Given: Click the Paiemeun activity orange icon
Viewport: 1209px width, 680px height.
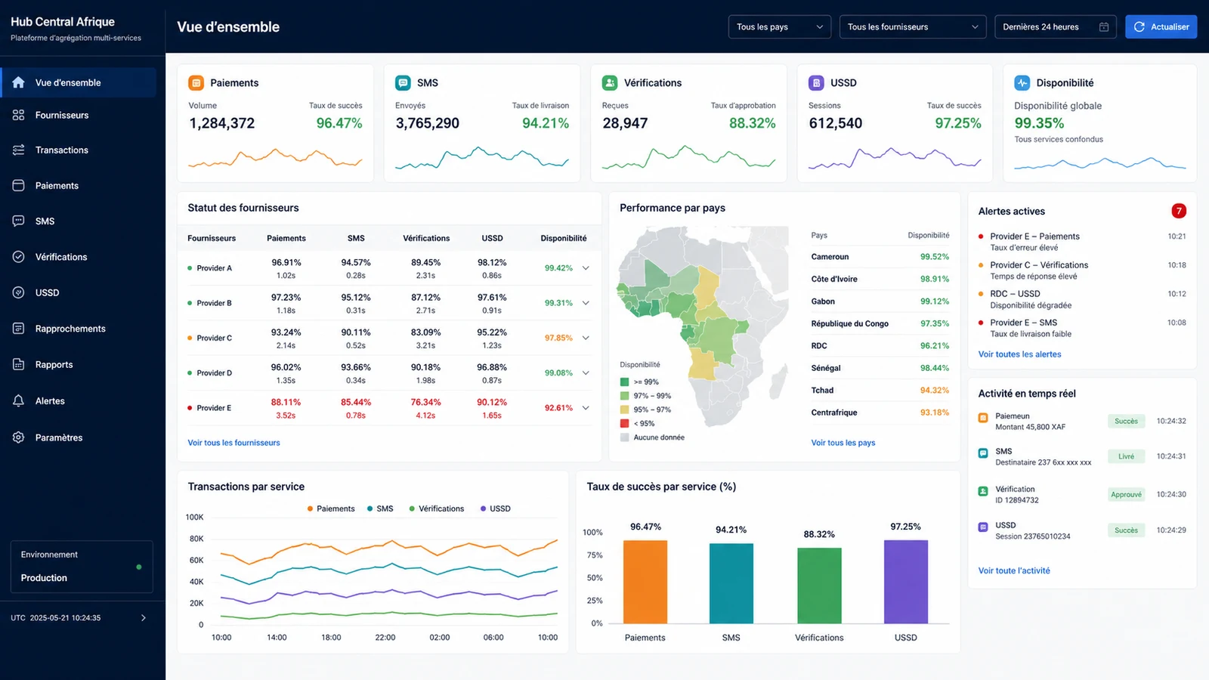Looking at the screenshot, I should pos(983,418).
